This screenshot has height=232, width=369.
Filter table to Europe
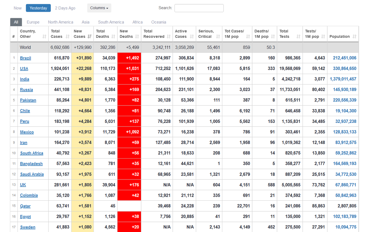33,22
